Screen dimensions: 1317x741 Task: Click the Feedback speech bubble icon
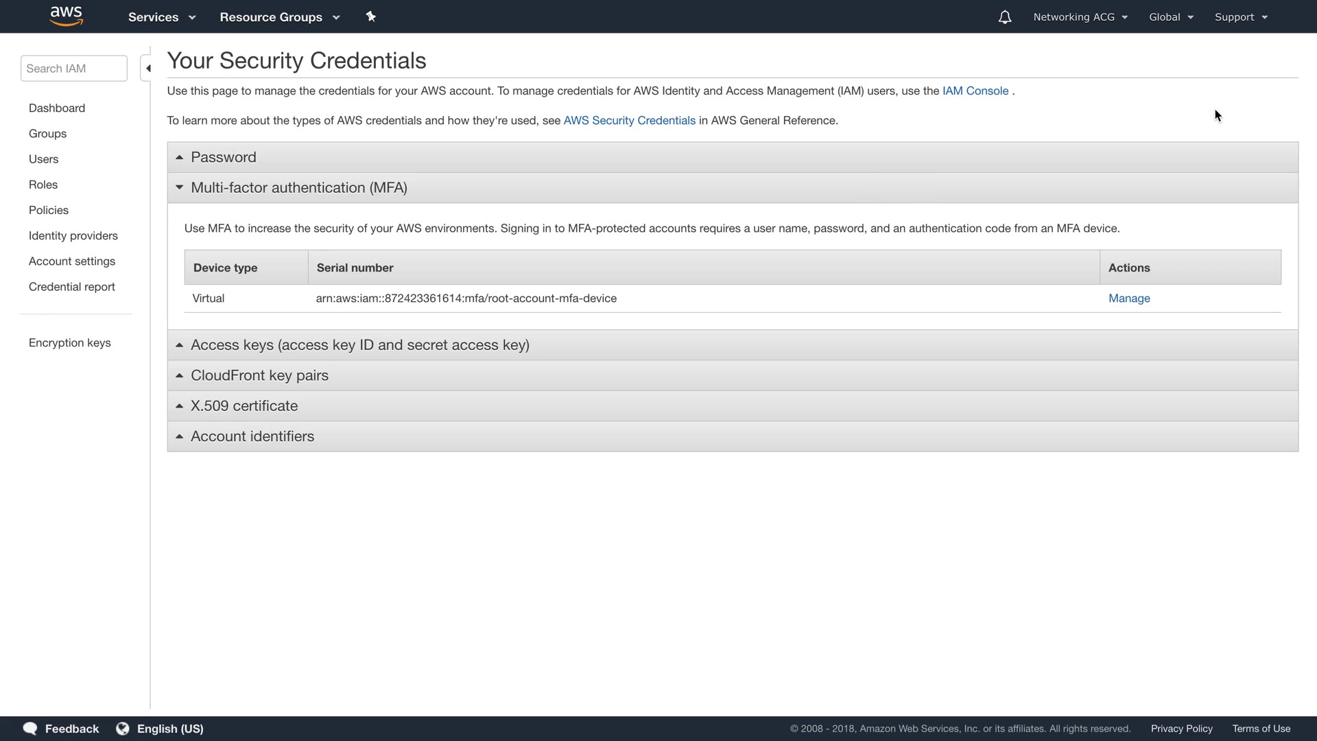click(30, 729)
